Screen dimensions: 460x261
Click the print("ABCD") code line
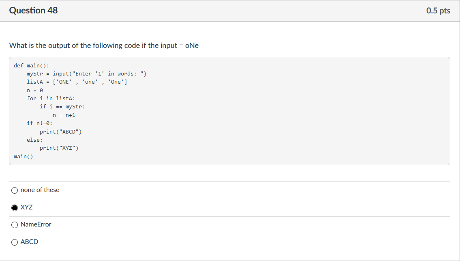point(60,132)
